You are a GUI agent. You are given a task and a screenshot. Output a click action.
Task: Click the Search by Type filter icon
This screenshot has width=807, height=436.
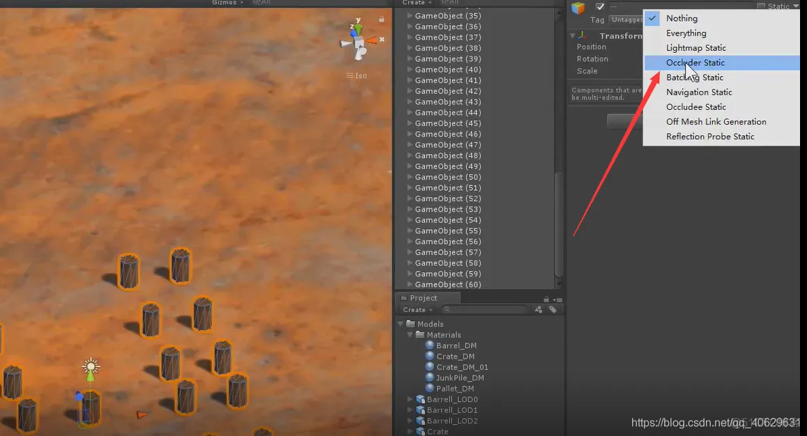click(538, 309)
